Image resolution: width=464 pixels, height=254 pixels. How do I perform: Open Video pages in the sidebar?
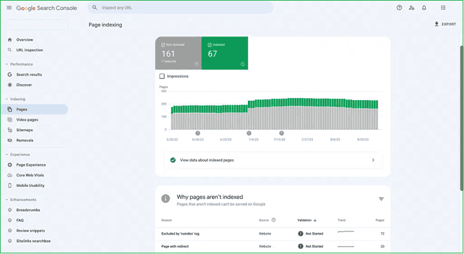tap(27, 119)
